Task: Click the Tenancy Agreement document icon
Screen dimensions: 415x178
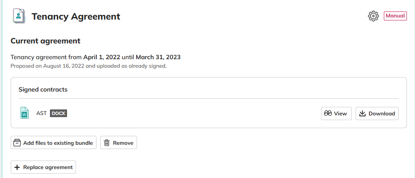Action: (18, 16)
